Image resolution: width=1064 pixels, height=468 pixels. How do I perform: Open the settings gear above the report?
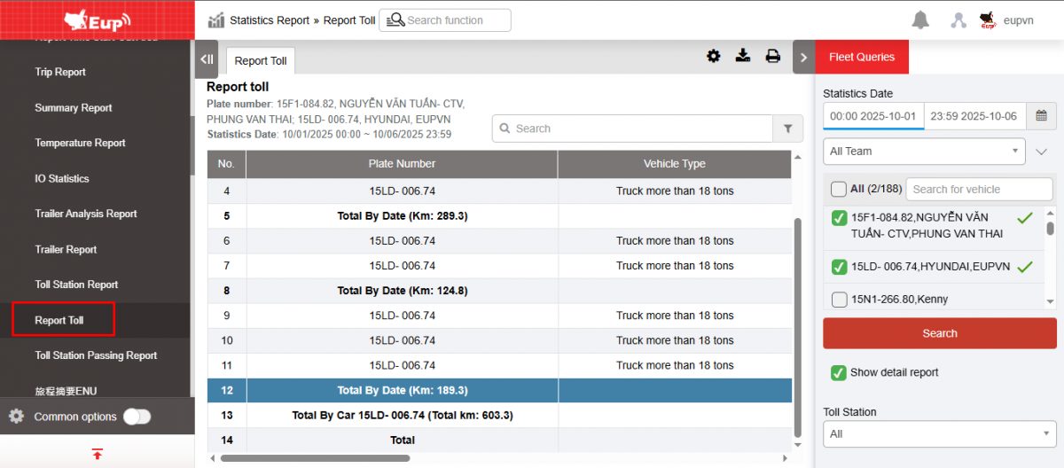(x=713, y=57)
